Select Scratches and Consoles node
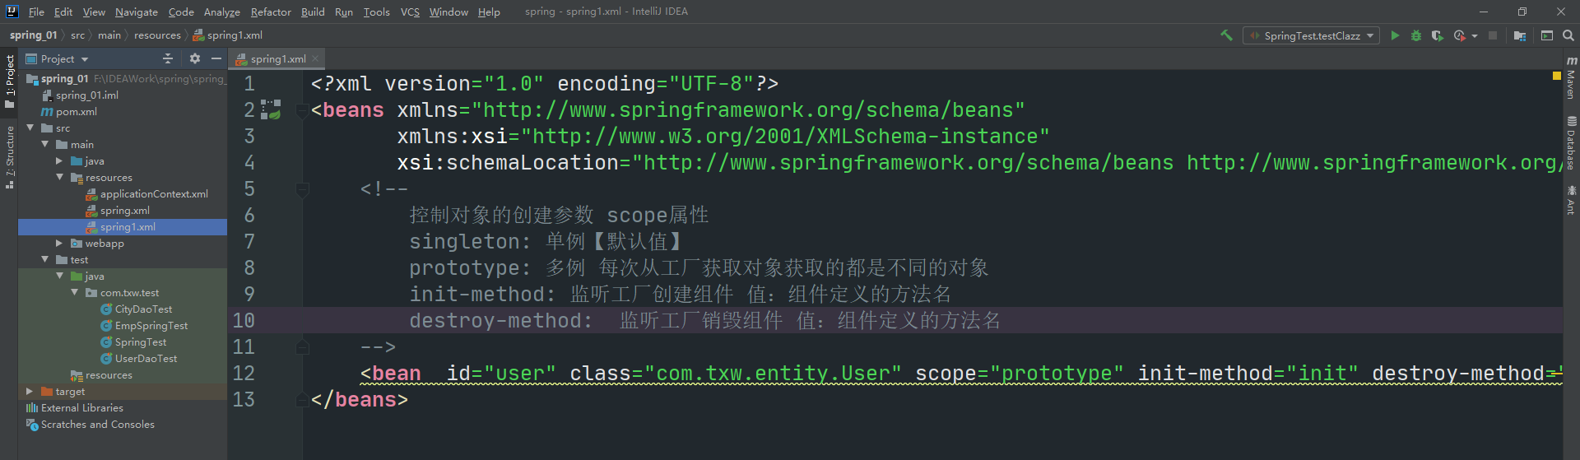 click(x=91, y=425)
